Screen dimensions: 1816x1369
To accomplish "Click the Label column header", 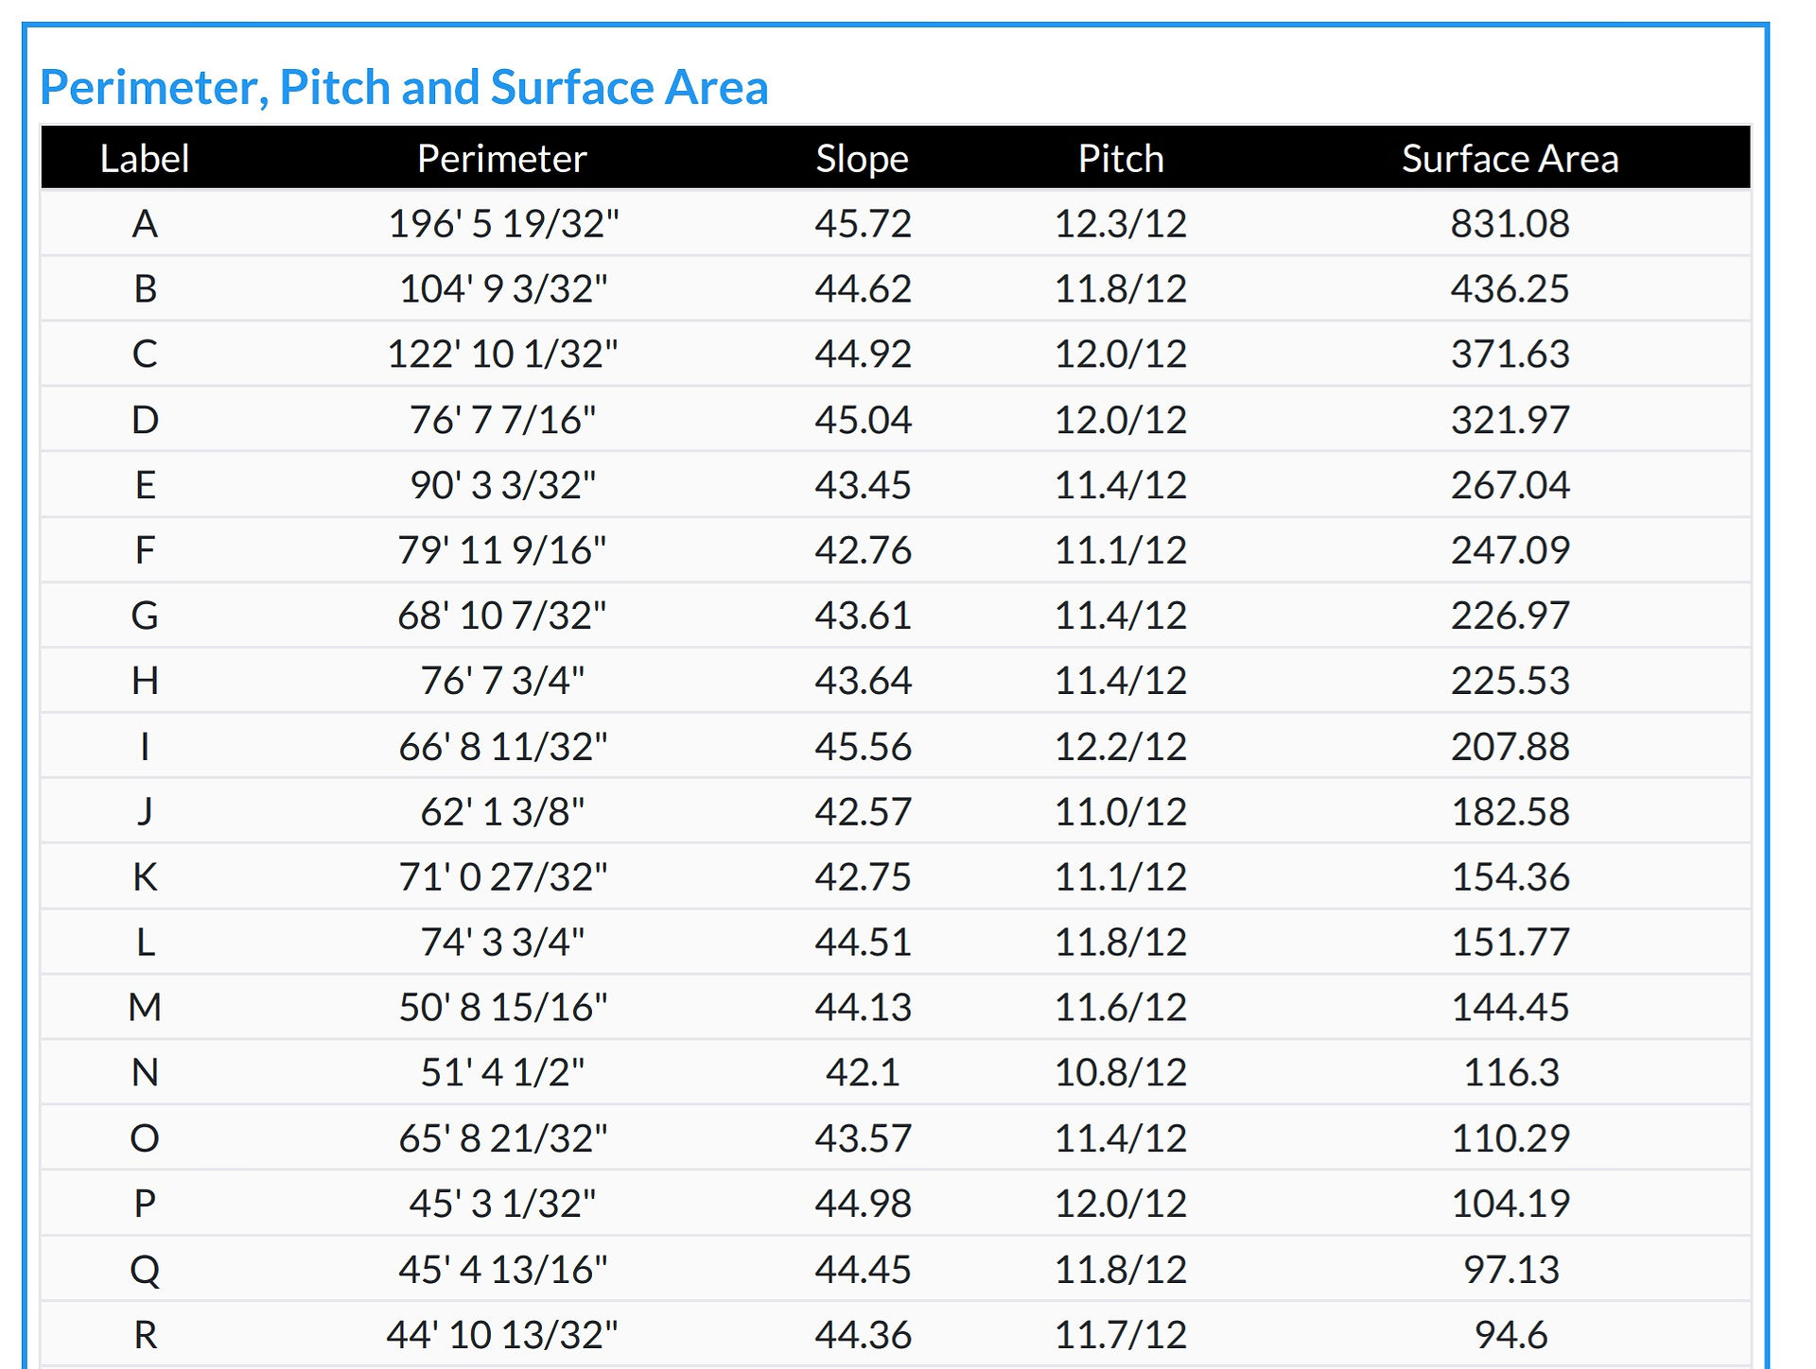I will click(x=145, y=158).
